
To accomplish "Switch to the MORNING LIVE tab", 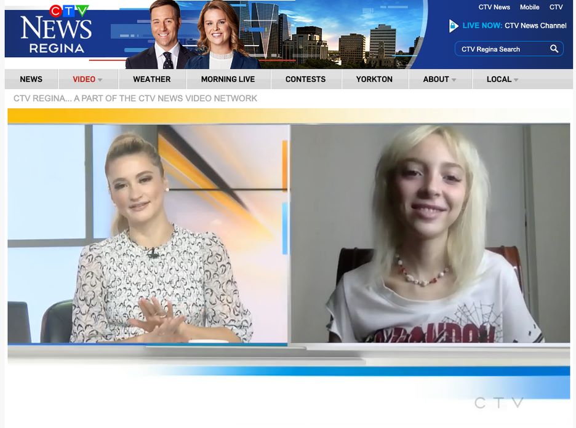I will [x=228, y=79].
